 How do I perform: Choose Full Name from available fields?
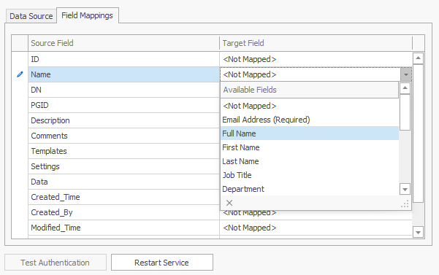tap(310, 133)
